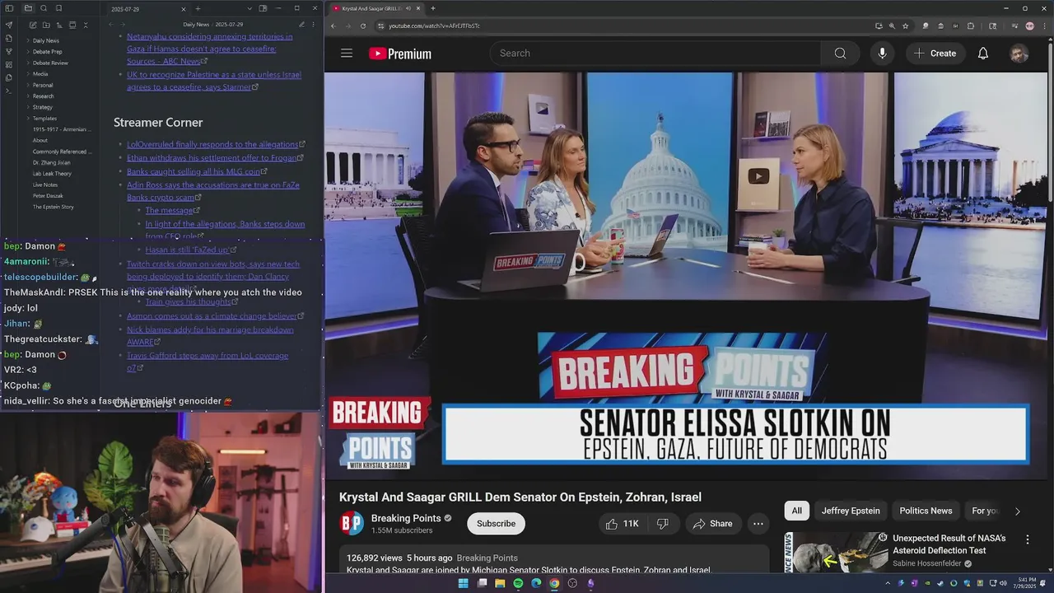Share the Breaking Points video
1054x593 pixels.
(712, 524)
